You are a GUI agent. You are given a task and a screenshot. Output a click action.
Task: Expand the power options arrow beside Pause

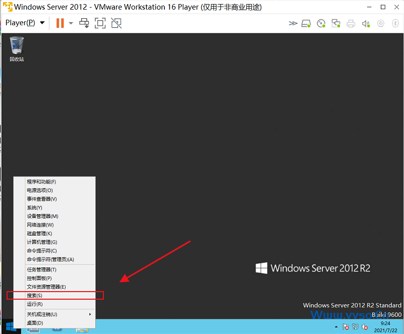point(71,23)
